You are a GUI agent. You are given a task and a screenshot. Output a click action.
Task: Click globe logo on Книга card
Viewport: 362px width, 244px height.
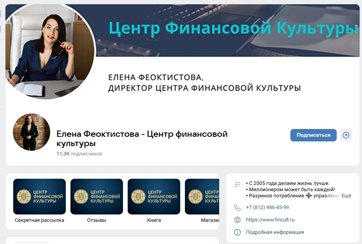click(138, 197)
